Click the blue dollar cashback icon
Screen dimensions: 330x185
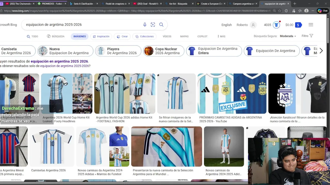[x=298, y=25]
